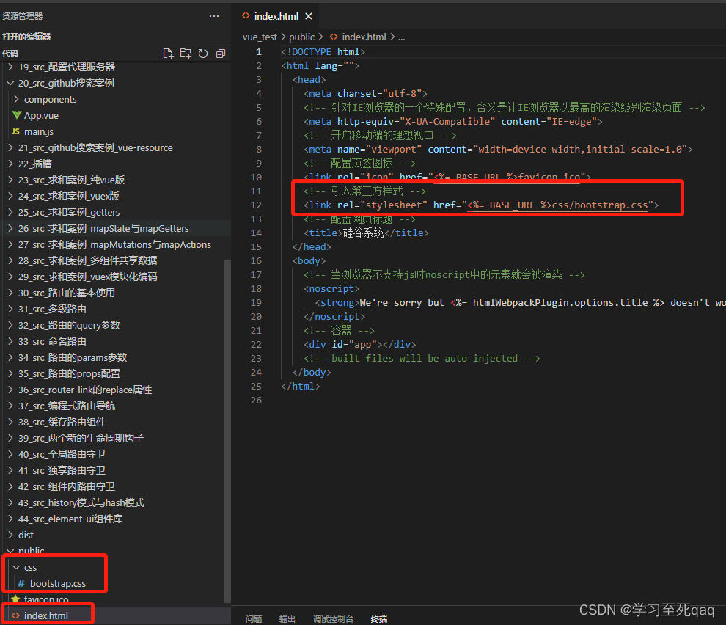The width and height of the screenshot is (726, 625).
Task: Open the 问题 panel tab
Action: point(253,619)
